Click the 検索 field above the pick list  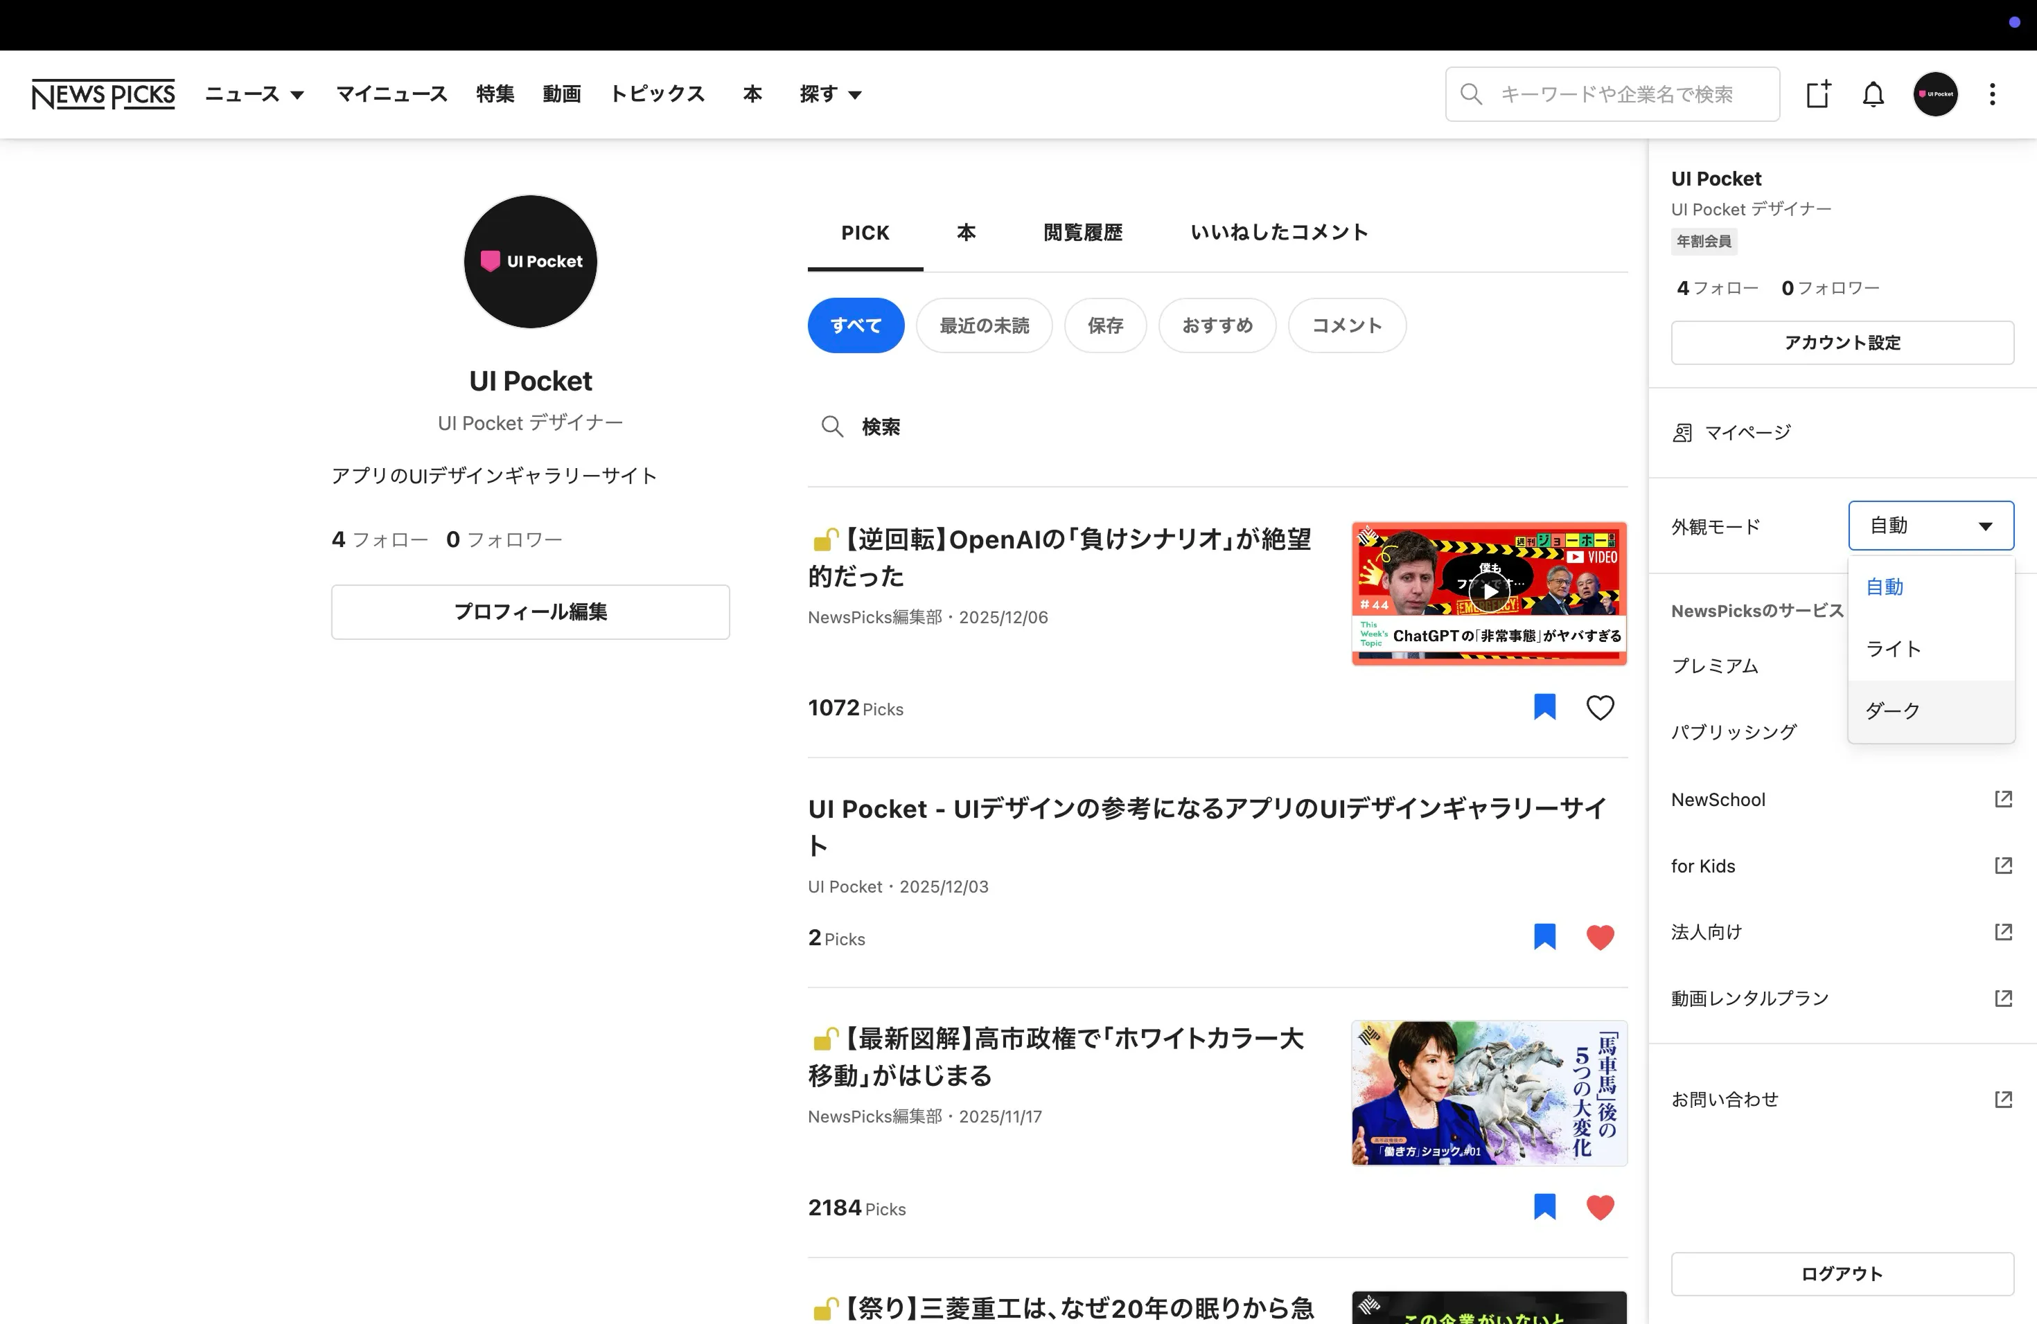click(x=1217, y=426)
